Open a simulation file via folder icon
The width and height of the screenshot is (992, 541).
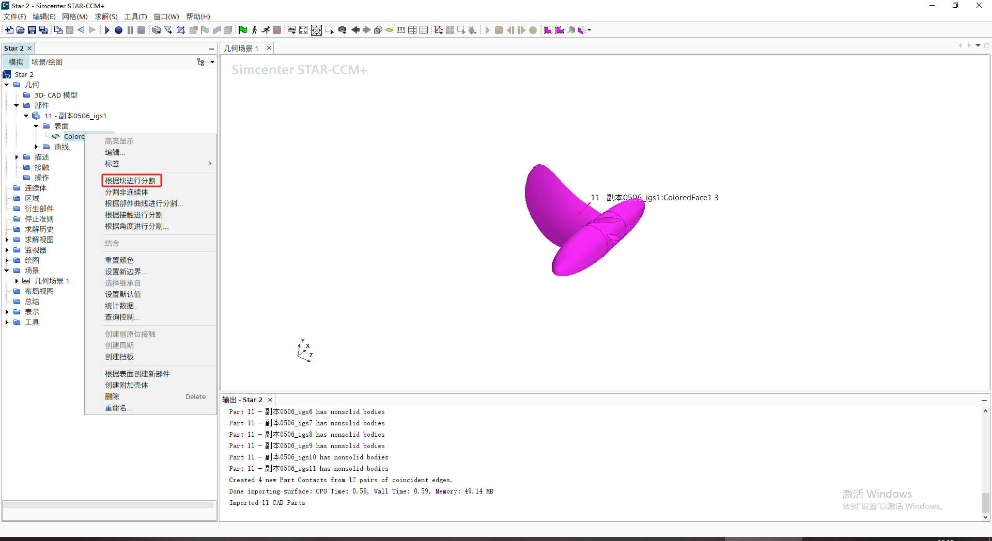pos(21,30)
